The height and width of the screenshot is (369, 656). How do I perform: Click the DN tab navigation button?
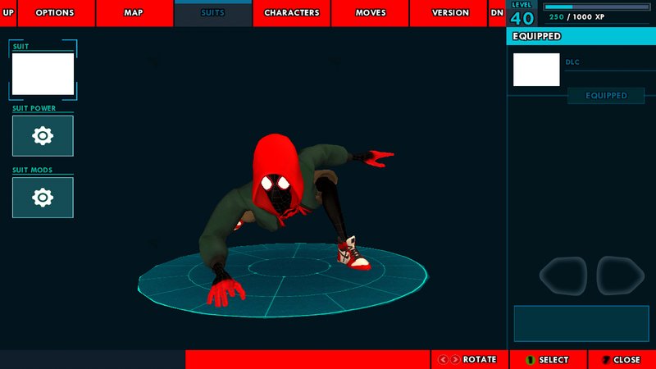click(497, 13)
